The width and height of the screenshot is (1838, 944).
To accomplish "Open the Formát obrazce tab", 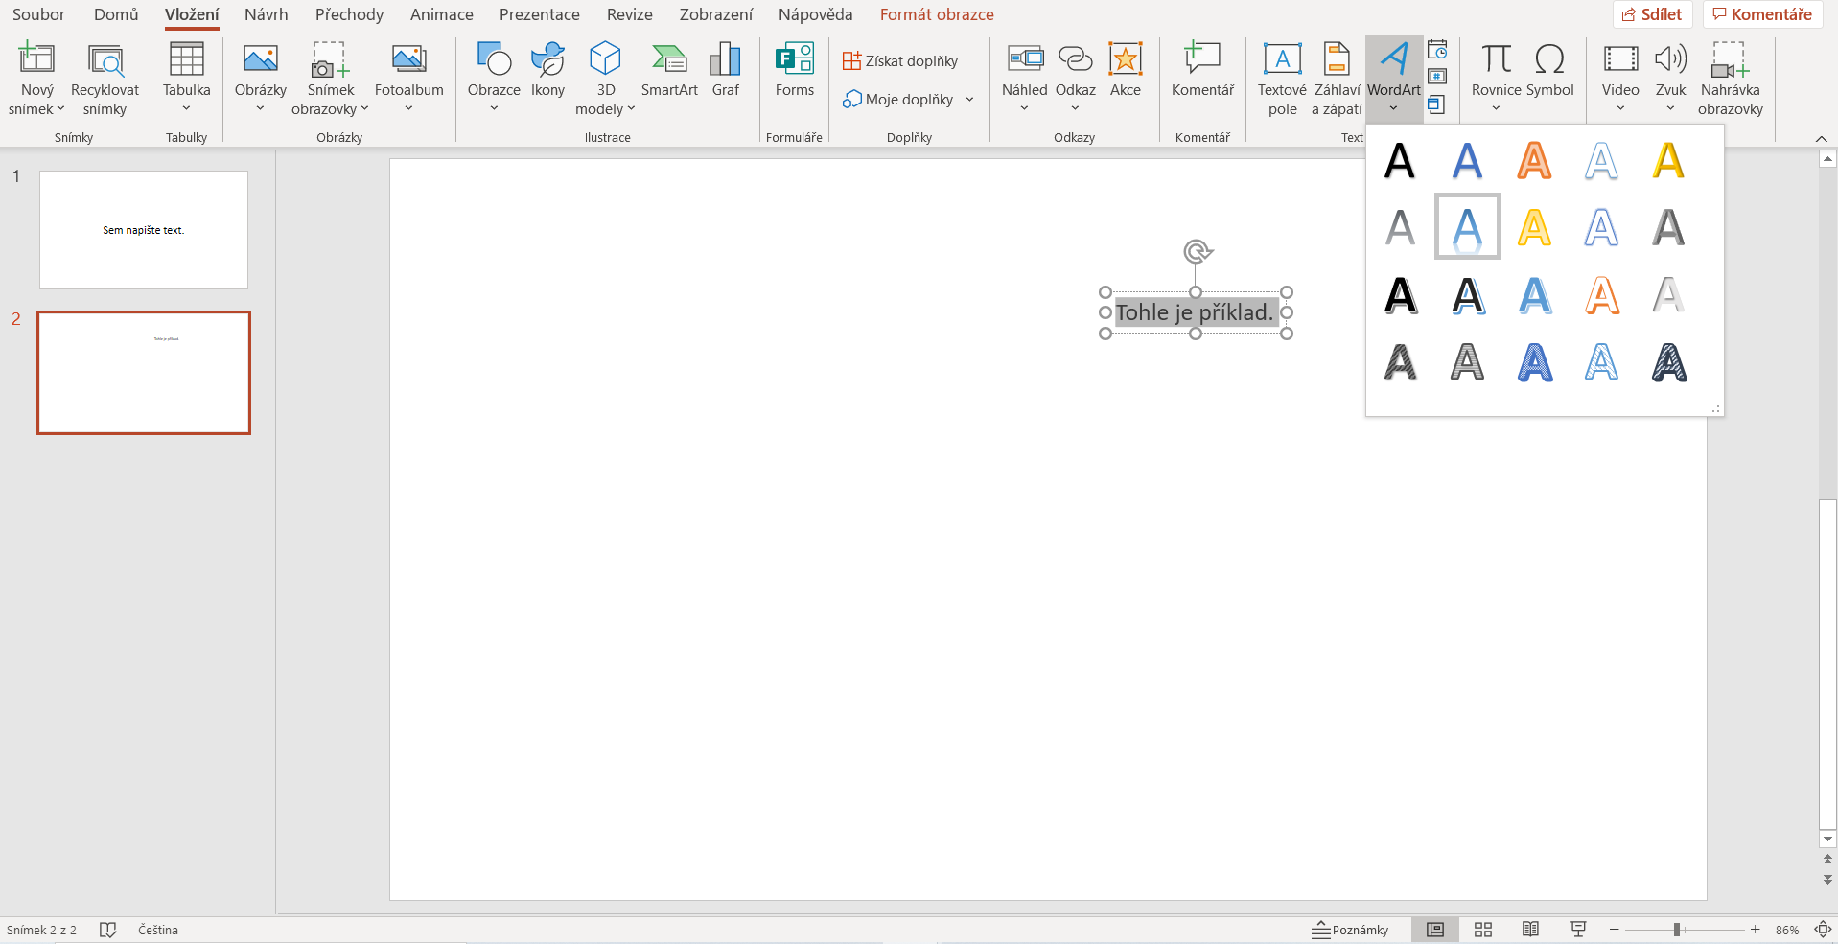I will tap(936, 14).
